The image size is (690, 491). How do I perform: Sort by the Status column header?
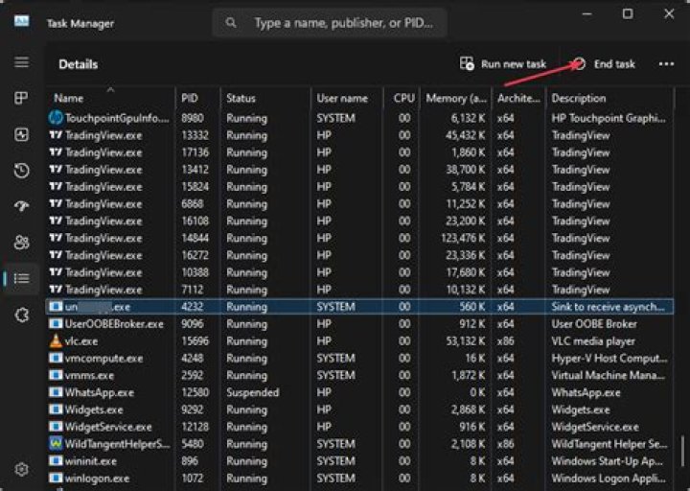(x=241, y=98)
